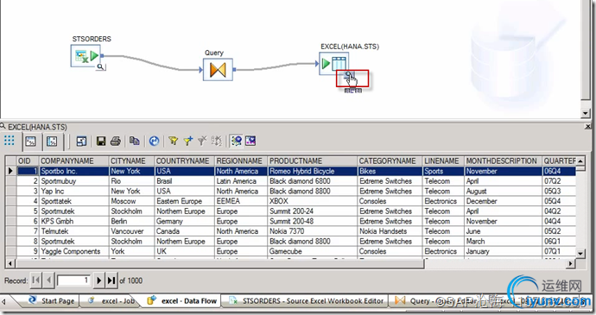Image resolution: width=596 pixels, height=315 pixels.
Task: Switch to STSORDERS - Source Excel Workbook Editor tab
Action: [x=307, y=300]
